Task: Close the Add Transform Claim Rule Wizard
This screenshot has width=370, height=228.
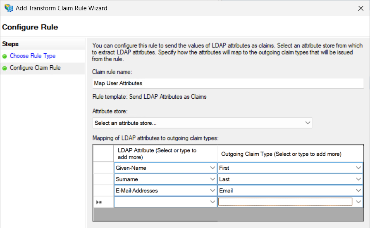Action: click(x=360, y=8)
